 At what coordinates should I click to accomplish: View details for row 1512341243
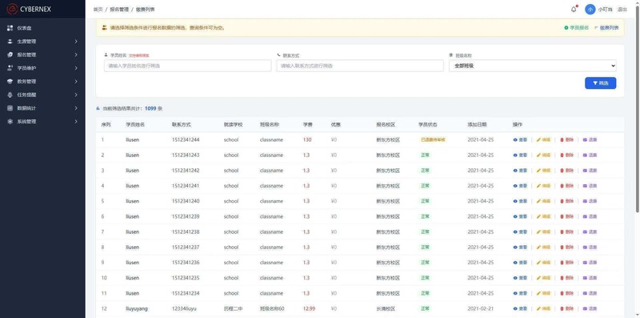click(521, 155)
